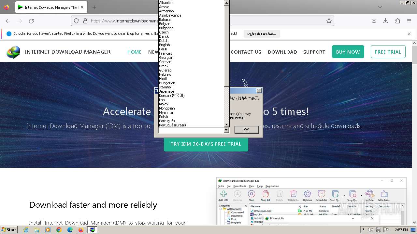Click the IDM globe logo

tap(13, 52)
